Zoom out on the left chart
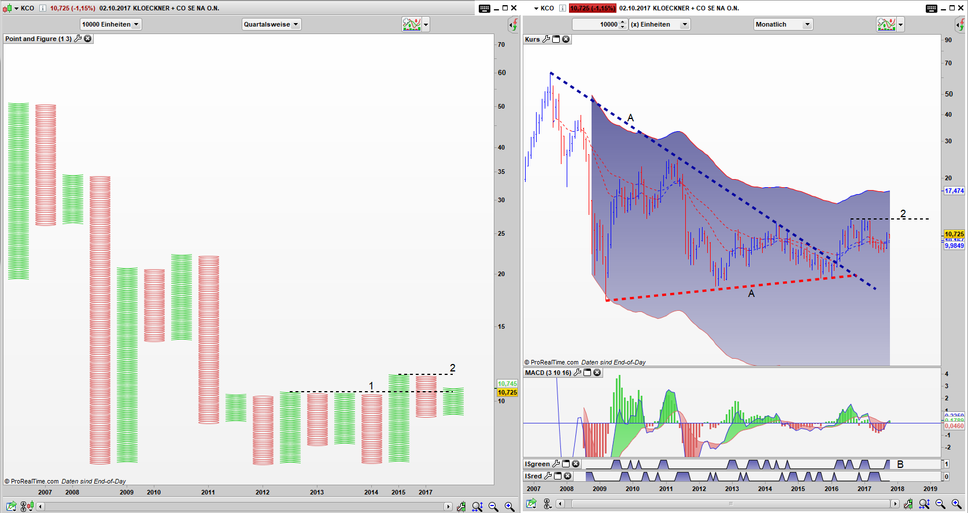The width and height of the screenshot is (968, 513). pyautogui.click(x=493, y=507)
